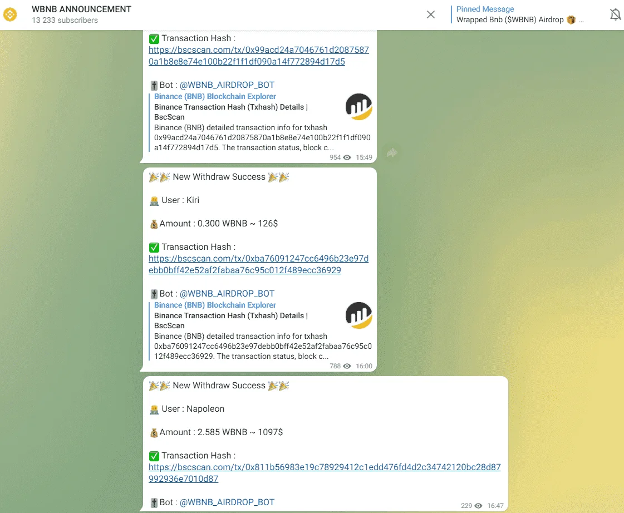Screen dimensions: 624x513
Task: Close the pinned message bar with X
Action: pos(431,14)
